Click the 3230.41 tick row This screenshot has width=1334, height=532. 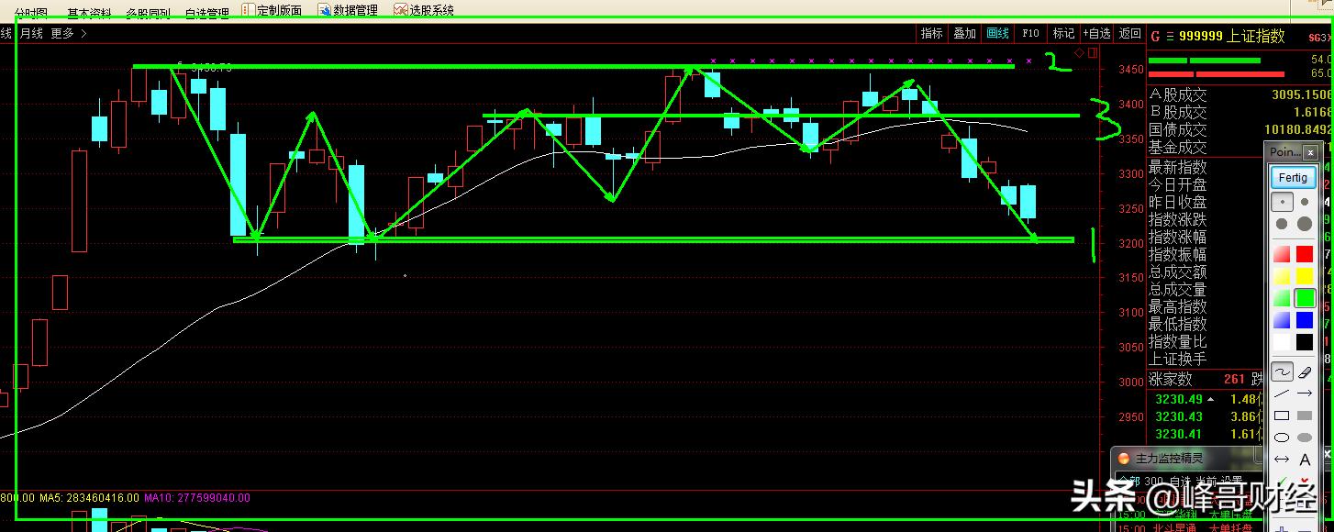click(x=1206, y=434)
